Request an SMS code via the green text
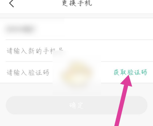This screenshot has width=153, height=126. (130, 72)
